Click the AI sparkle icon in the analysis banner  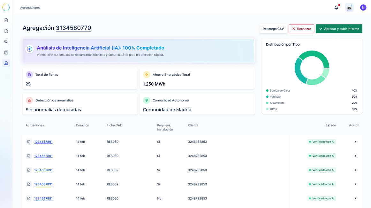[x=30, y=49]
